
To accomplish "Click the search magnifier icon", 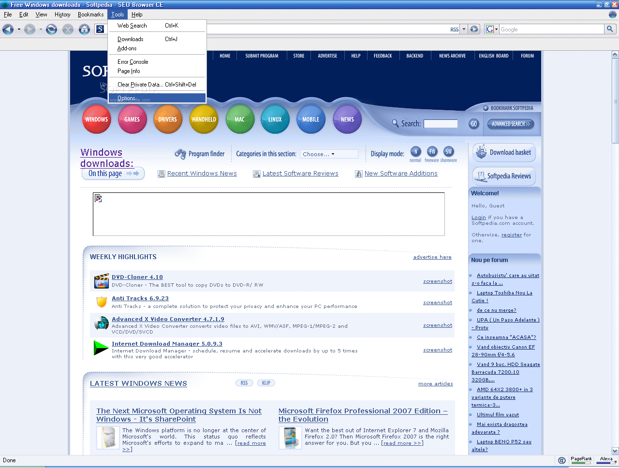I will coord(610,29).
